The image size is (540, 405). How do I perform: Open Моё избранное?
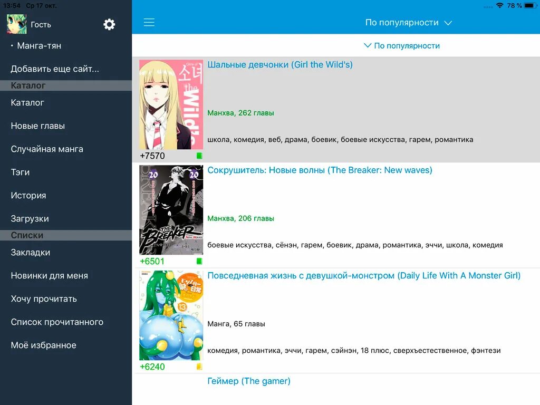[x=43, y=345]
